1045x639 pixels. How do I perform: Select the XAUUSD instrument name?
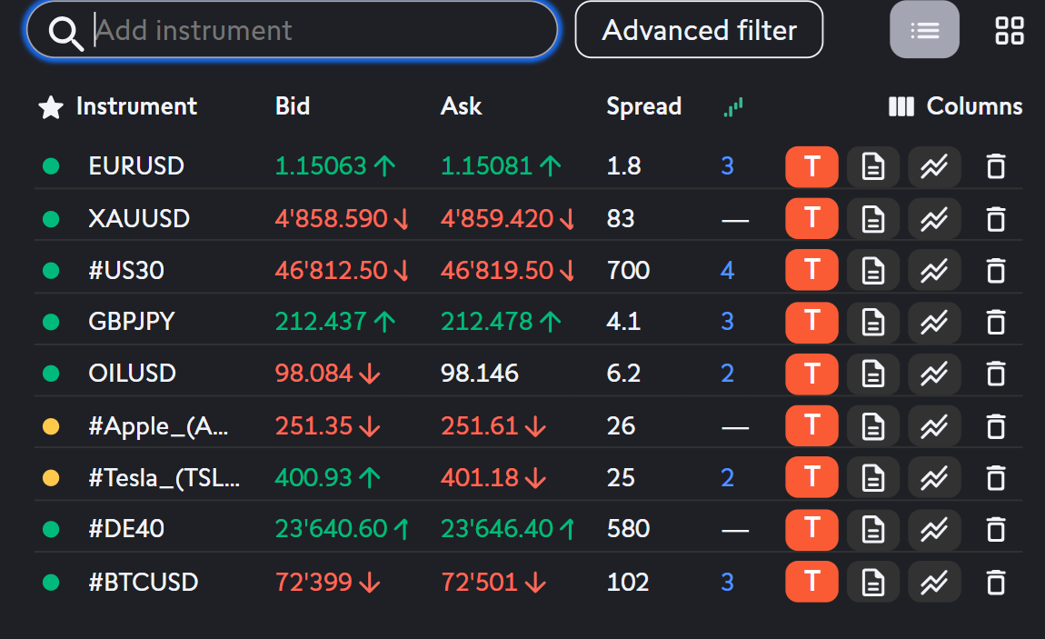coord(139,218)
